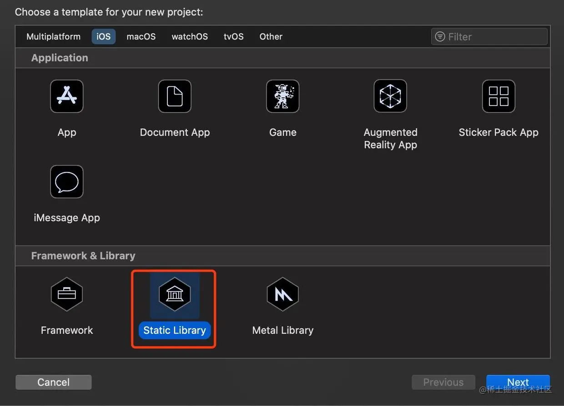
Task: Click the Previous button
Action: click(x=443, y=382)
